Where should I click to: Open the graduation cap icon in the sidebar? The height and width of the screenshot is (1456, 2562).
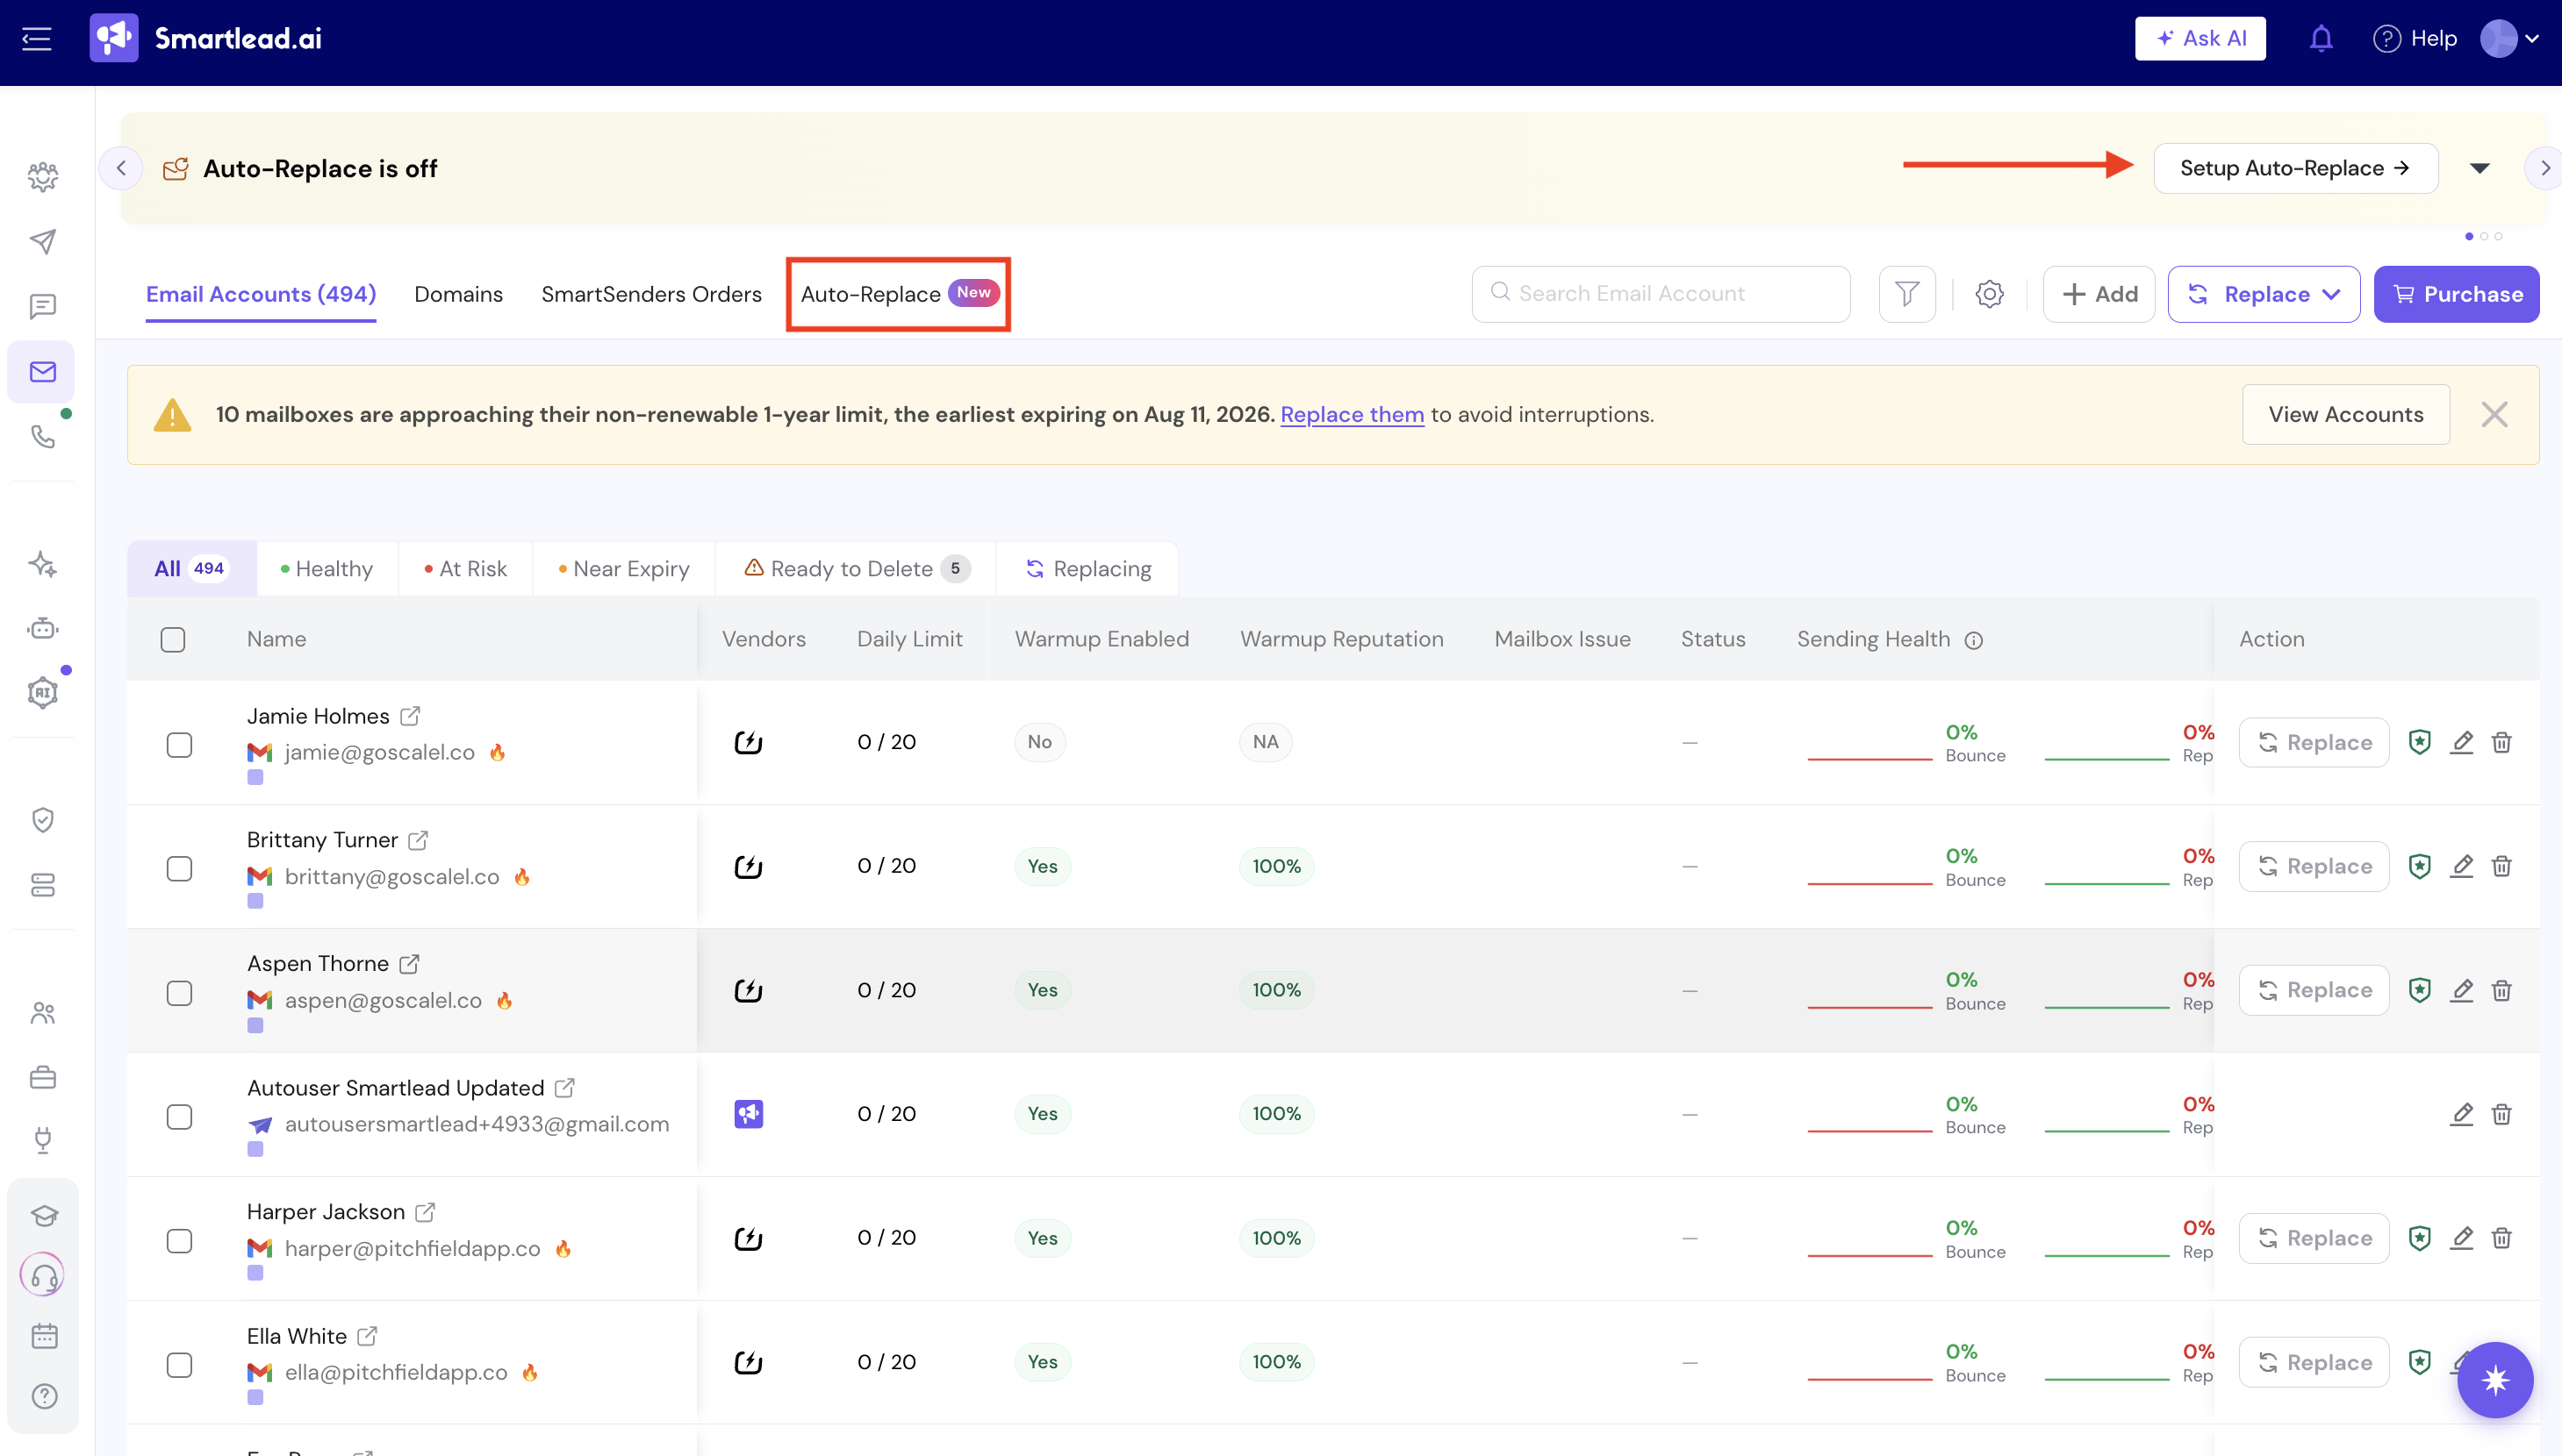pos(43,1215)
